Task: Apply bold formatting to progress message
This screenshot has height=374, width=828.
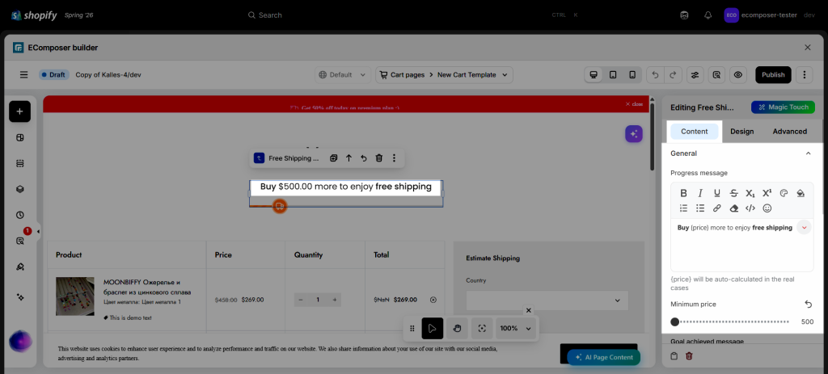Action: point(683,193)
